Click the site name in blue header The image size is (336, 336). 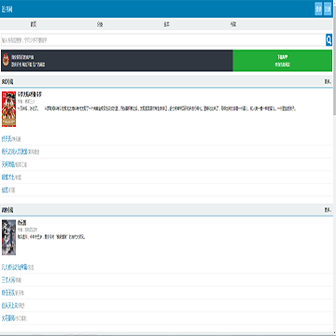7,9
